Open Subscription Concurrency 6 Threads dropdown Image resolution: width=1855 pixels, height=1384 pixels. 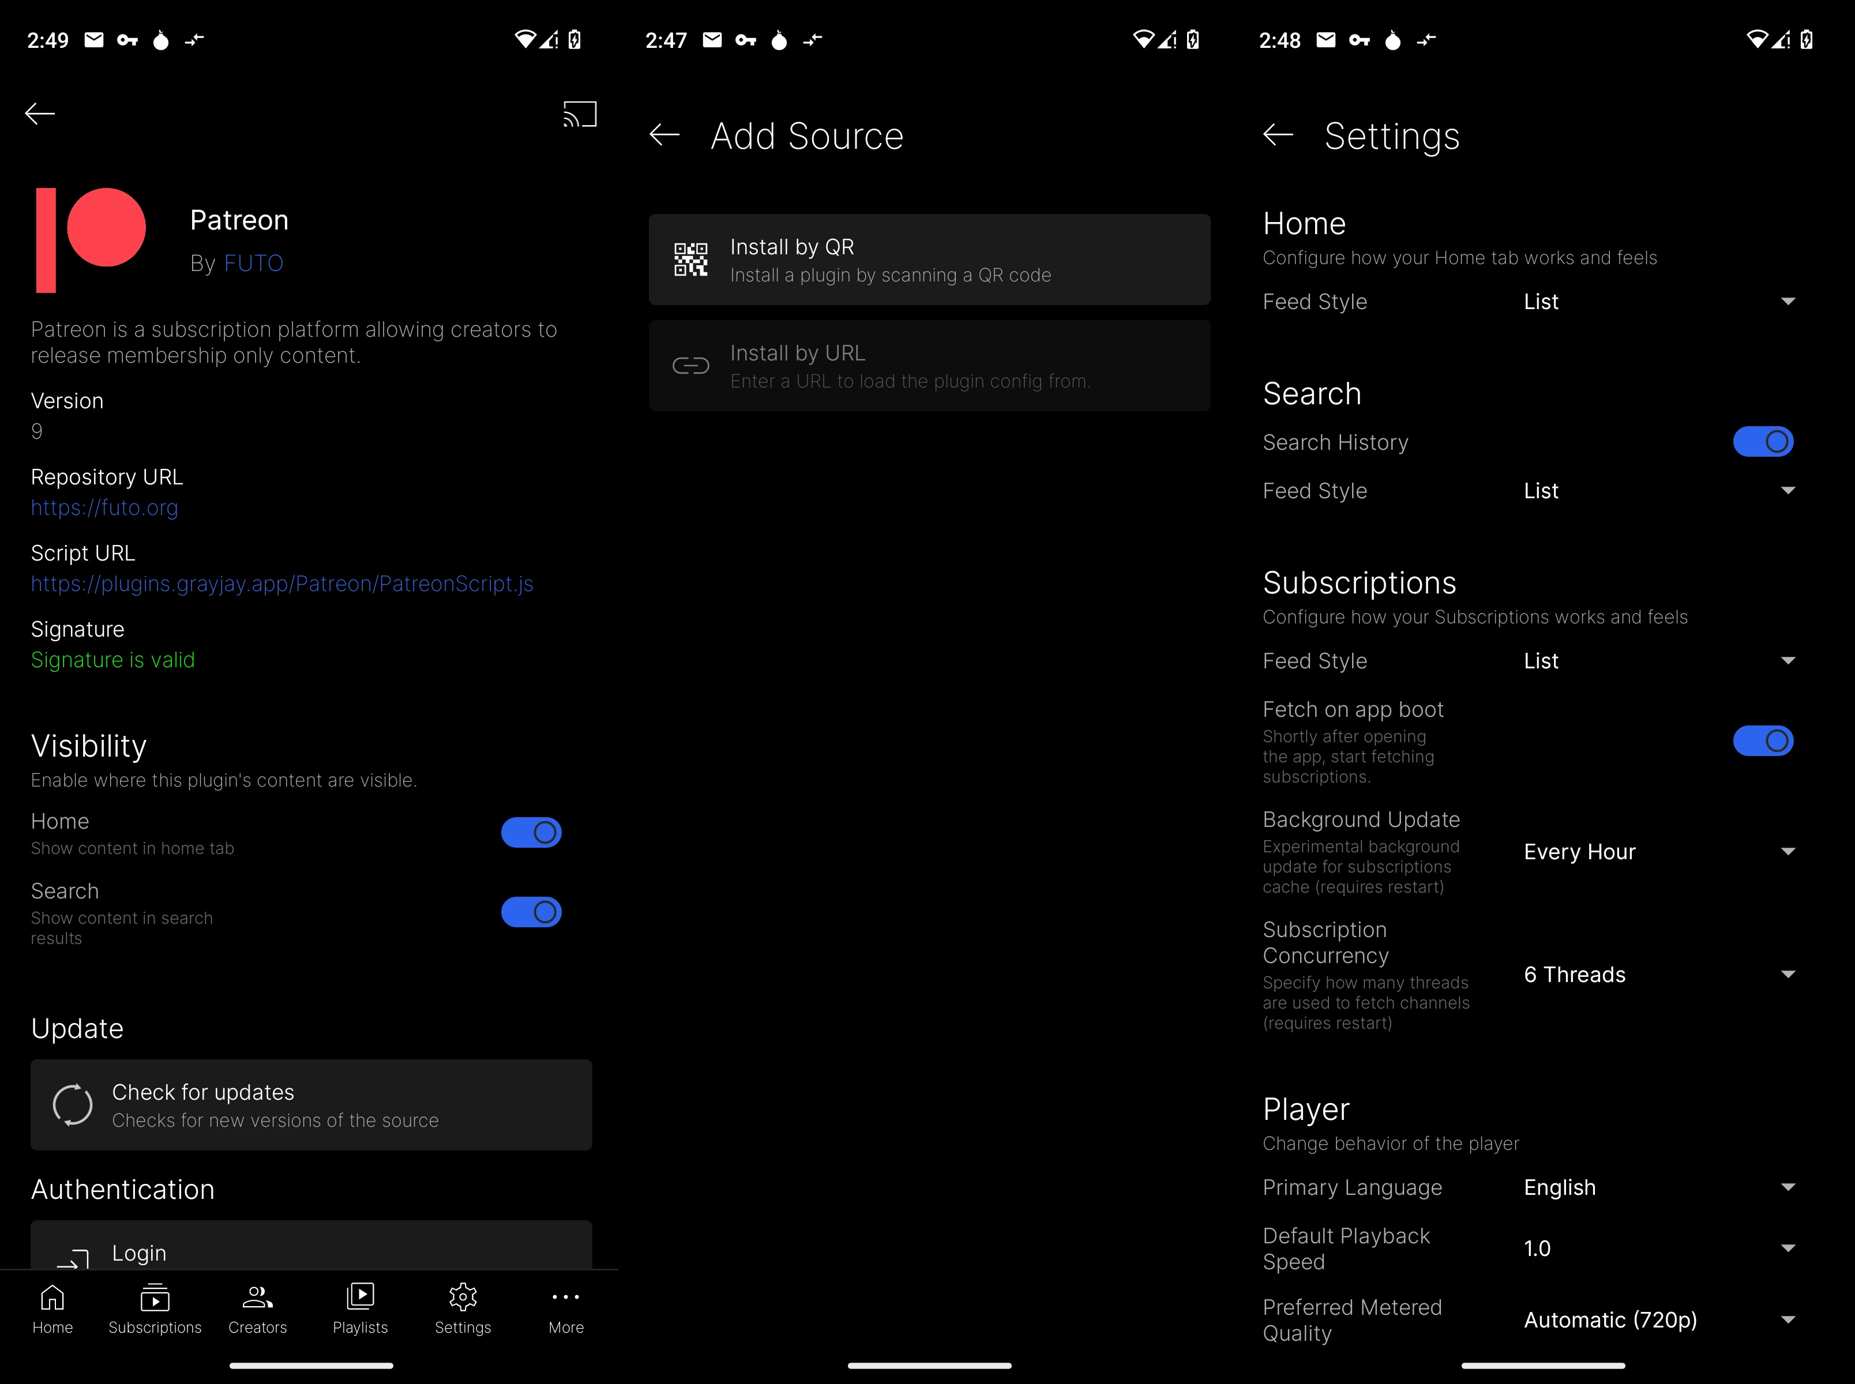1659,975
